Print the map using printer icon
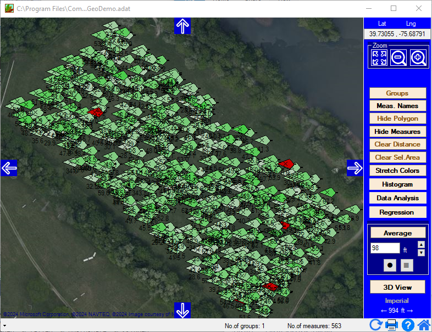 point(391,325)
